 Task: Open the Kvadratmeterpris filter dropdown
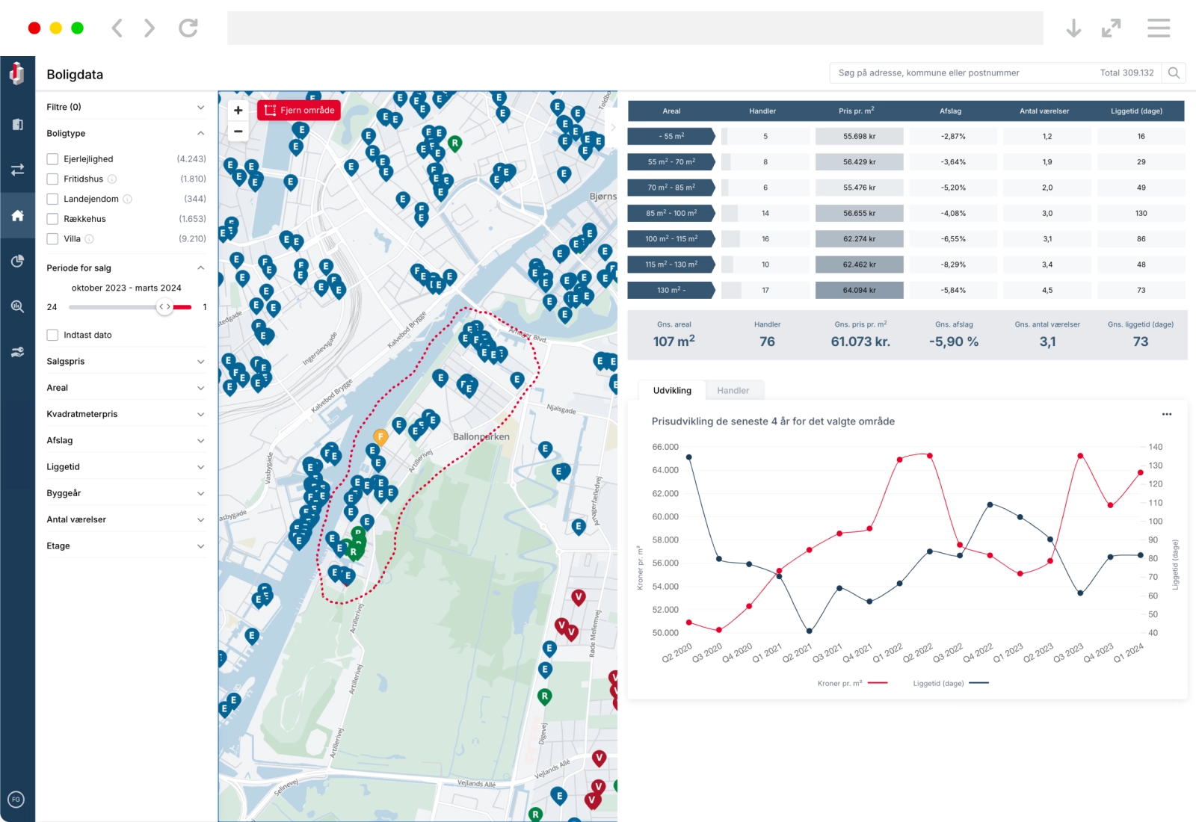click(x=200, y=413)
